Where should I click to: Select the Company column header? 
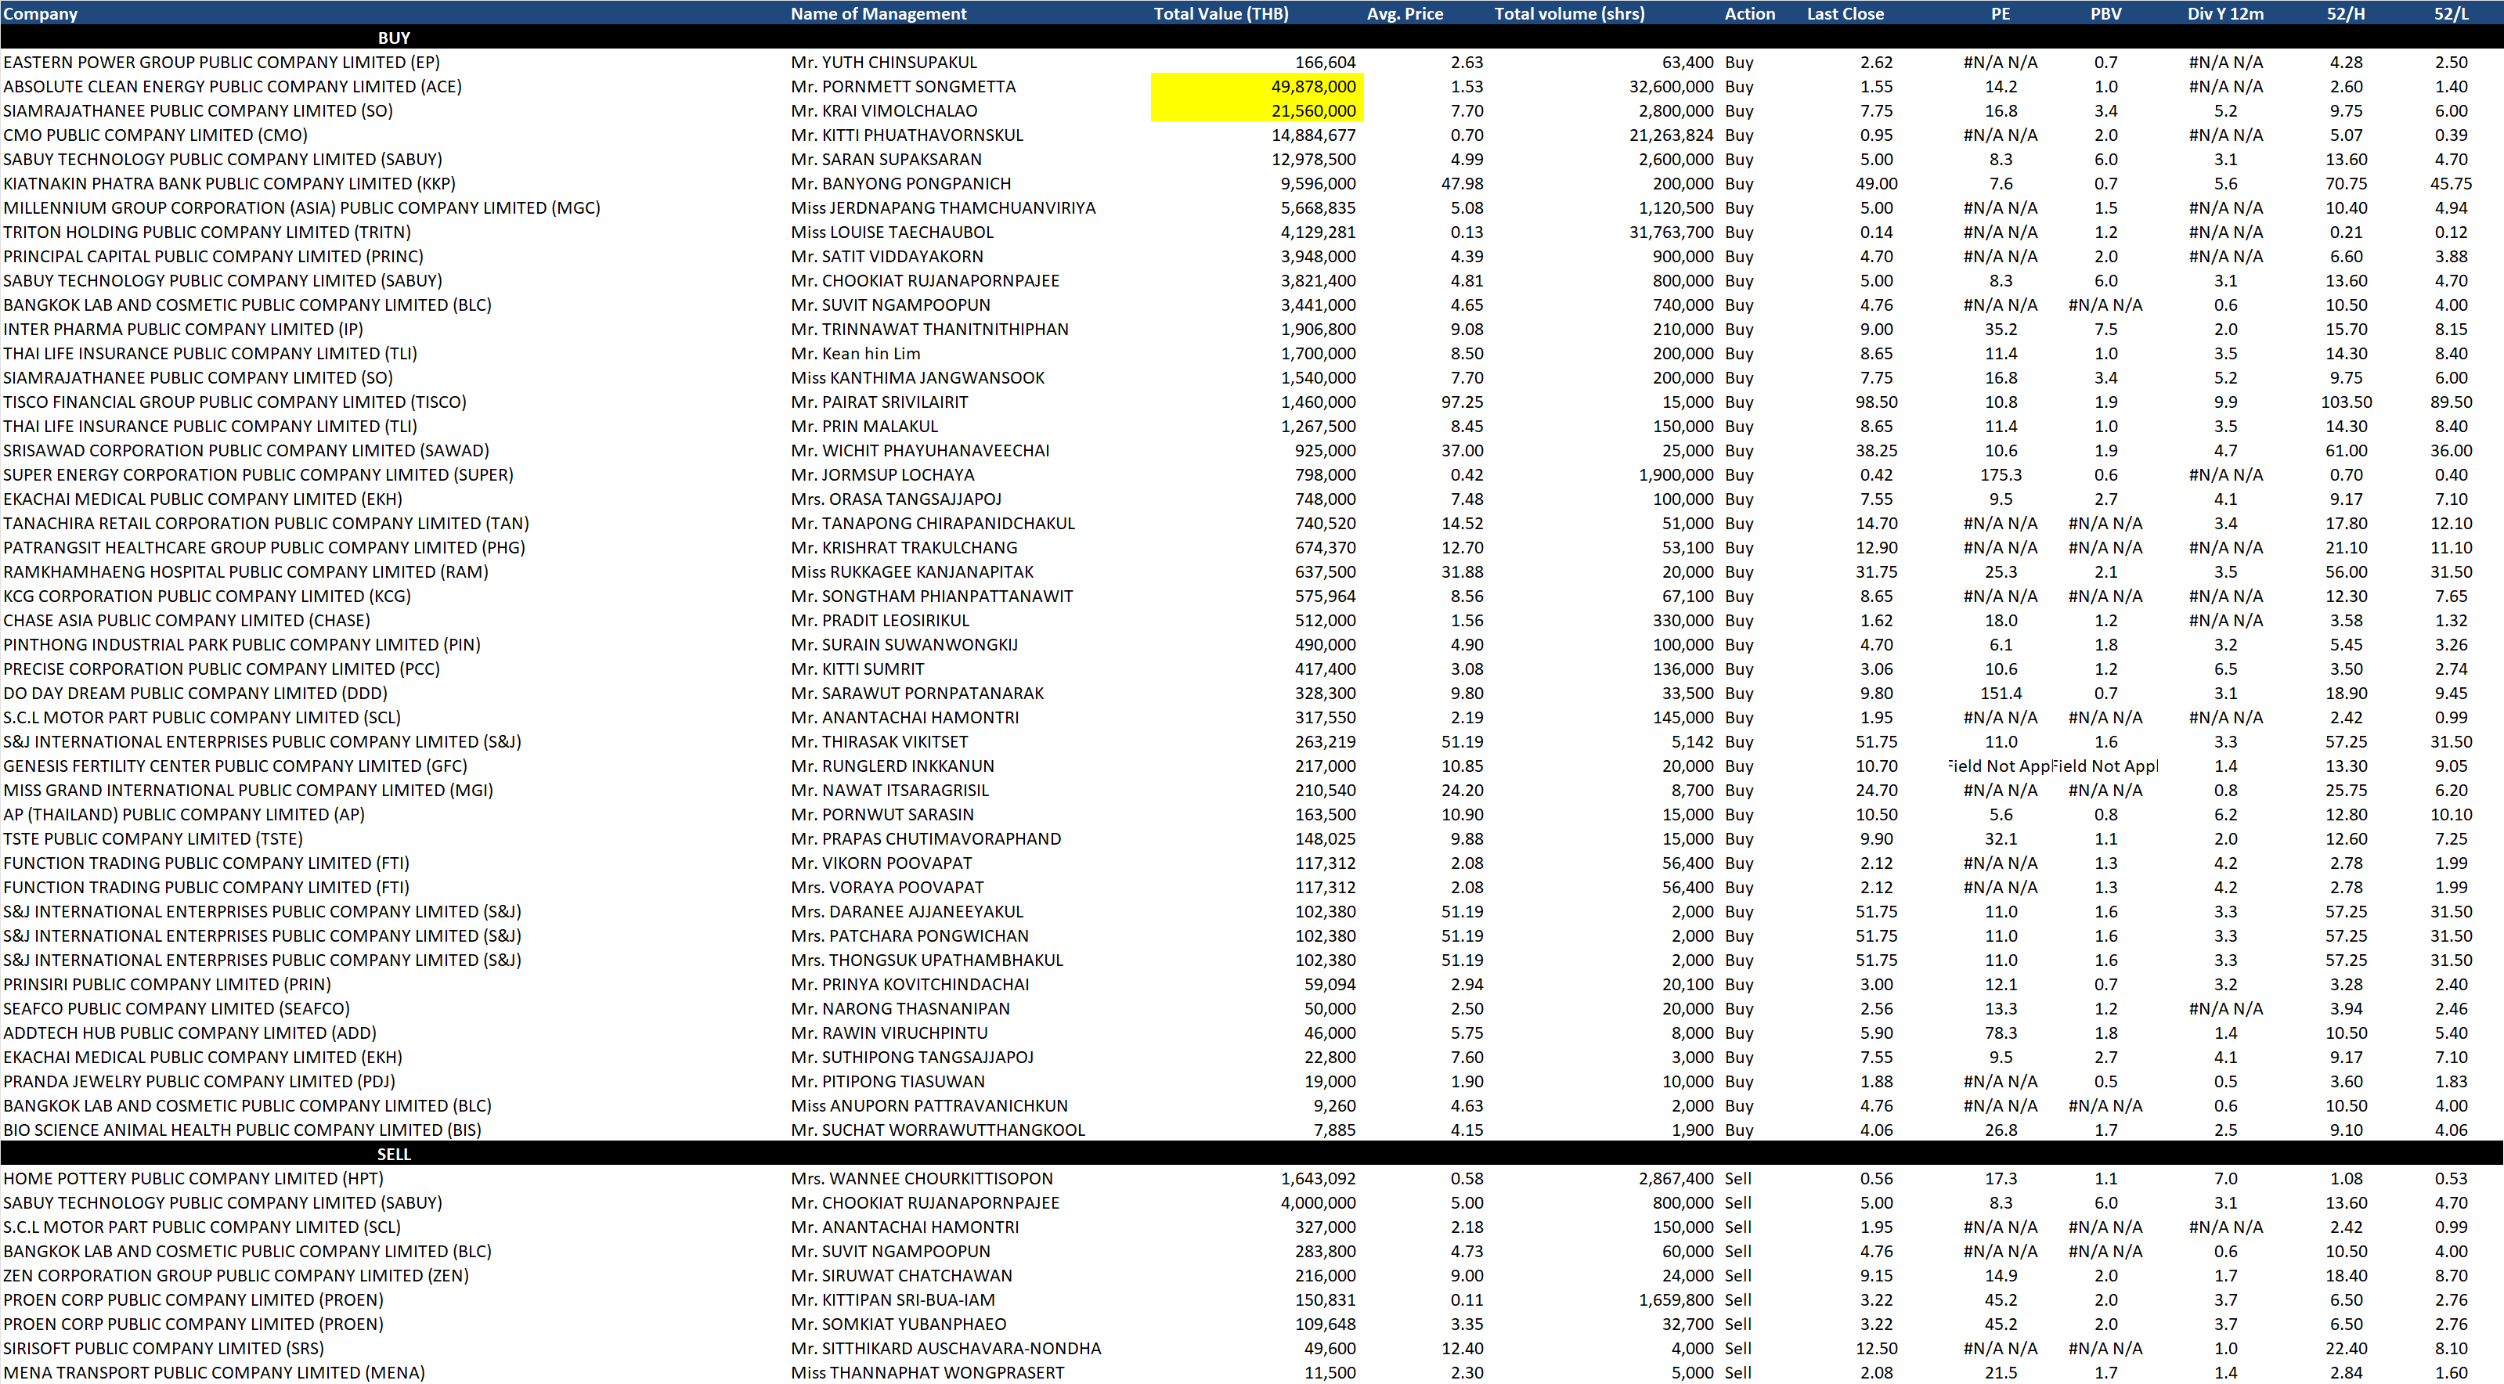[41, 13]
